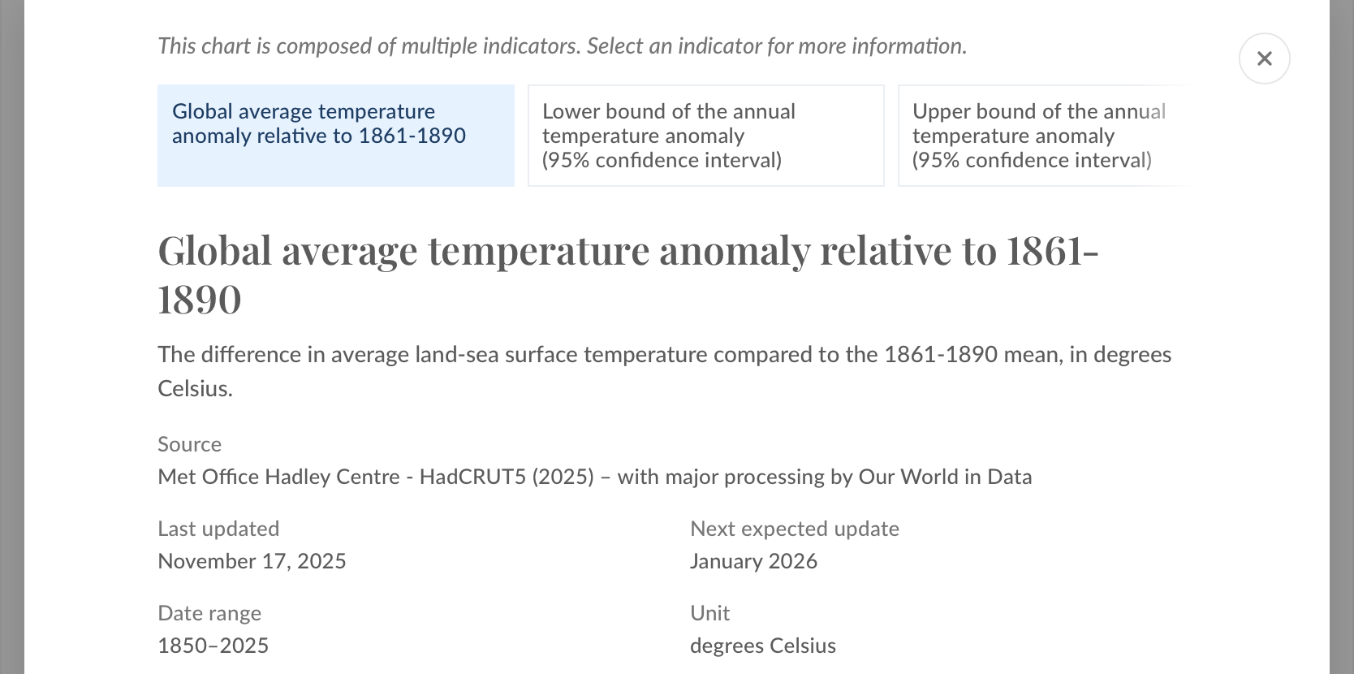The image size is (1354, 674).
Task: Open the Upper bound indicator tab
Action: [1041, 136]
